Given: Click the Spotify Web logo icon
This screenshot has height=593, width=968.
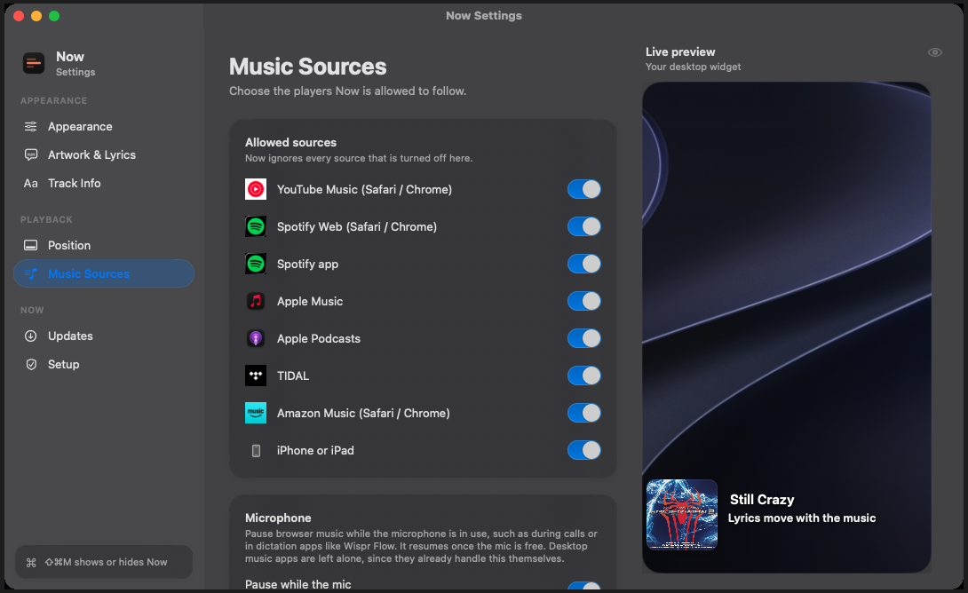Looking at the screenshot, I should 256,226.
